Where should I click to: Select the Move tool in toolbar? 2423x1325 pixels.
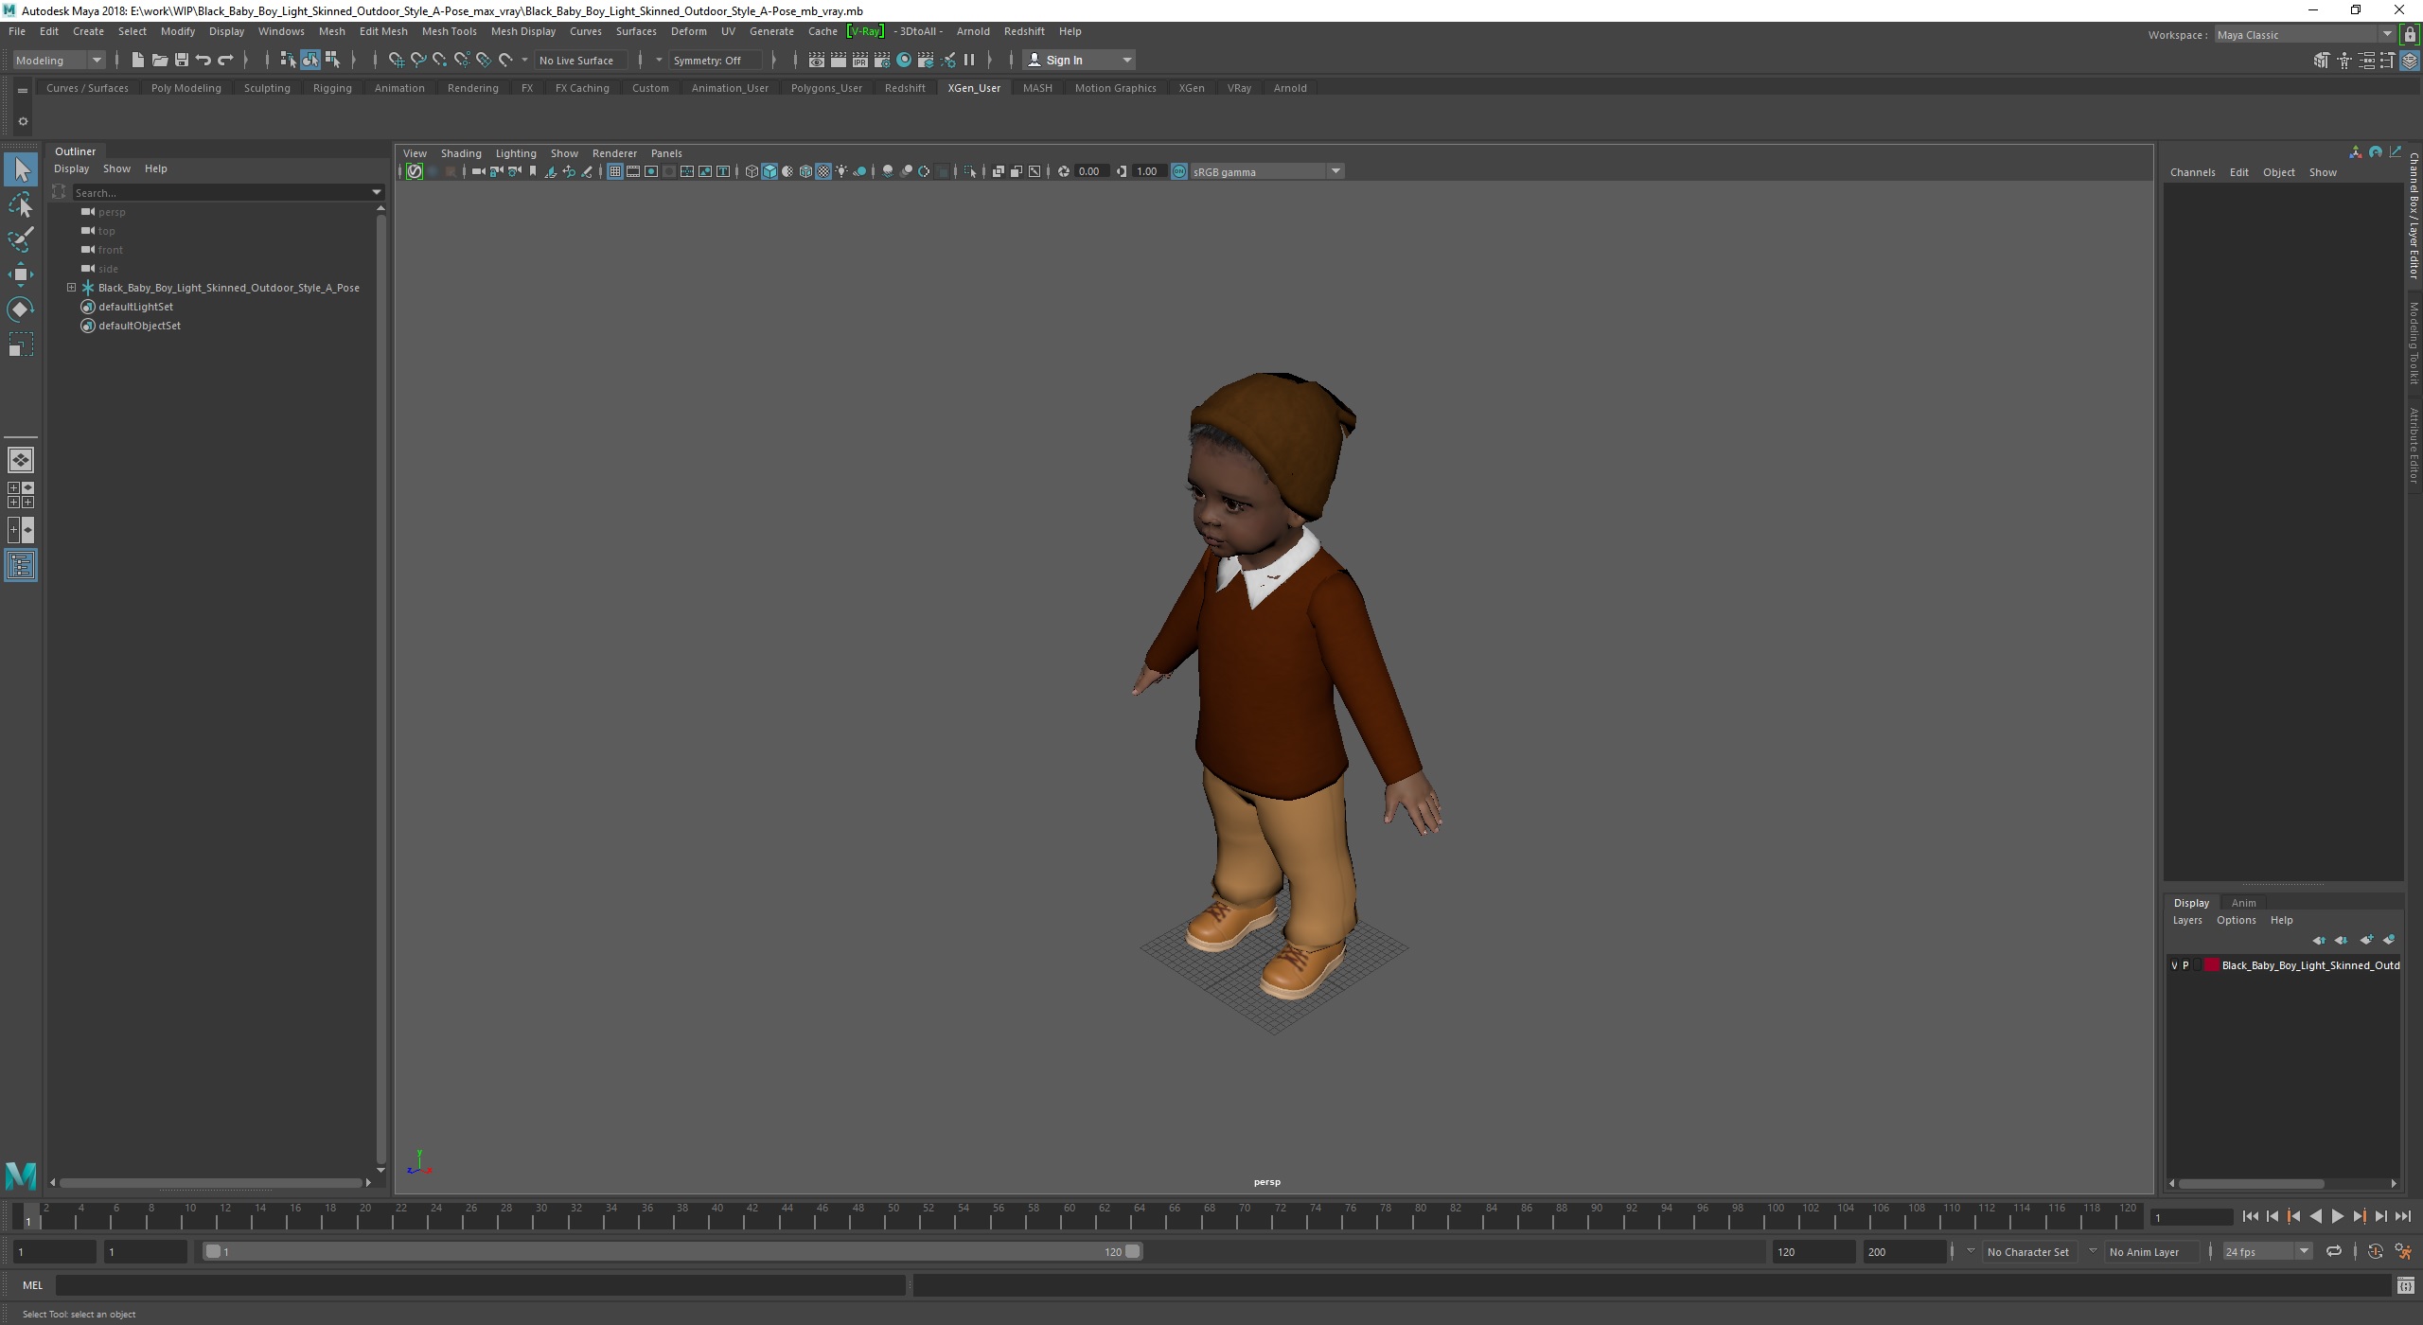[x=21, y=273]
